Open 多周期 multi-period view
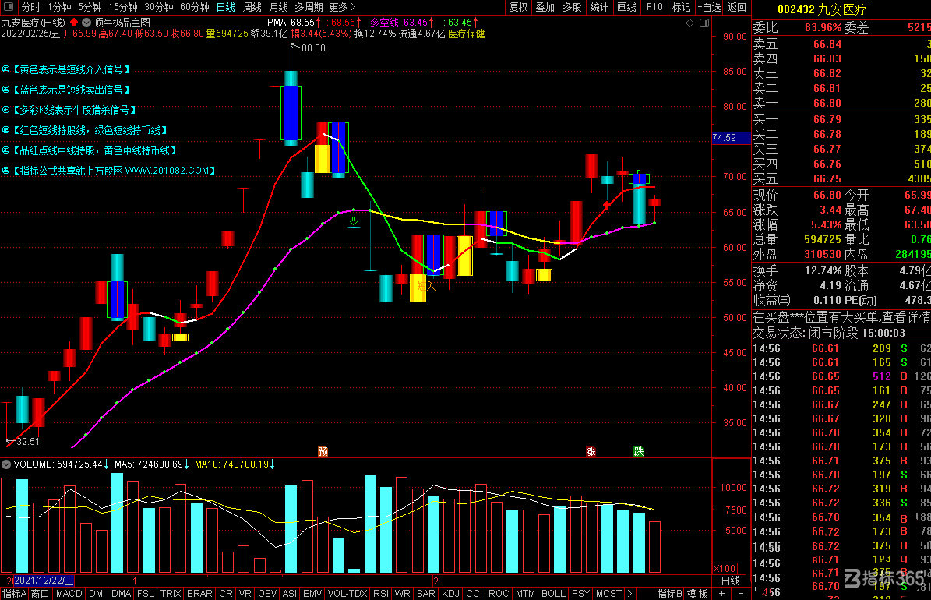The image size is (931, 600). pos(309,7)
